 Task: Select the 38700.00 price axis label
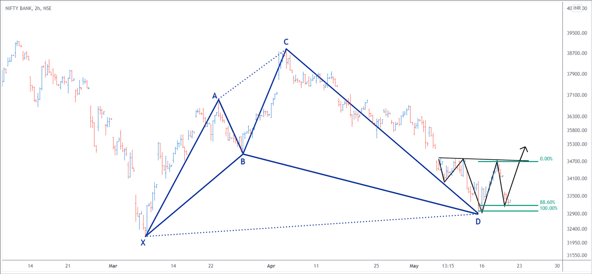point(576,53)
